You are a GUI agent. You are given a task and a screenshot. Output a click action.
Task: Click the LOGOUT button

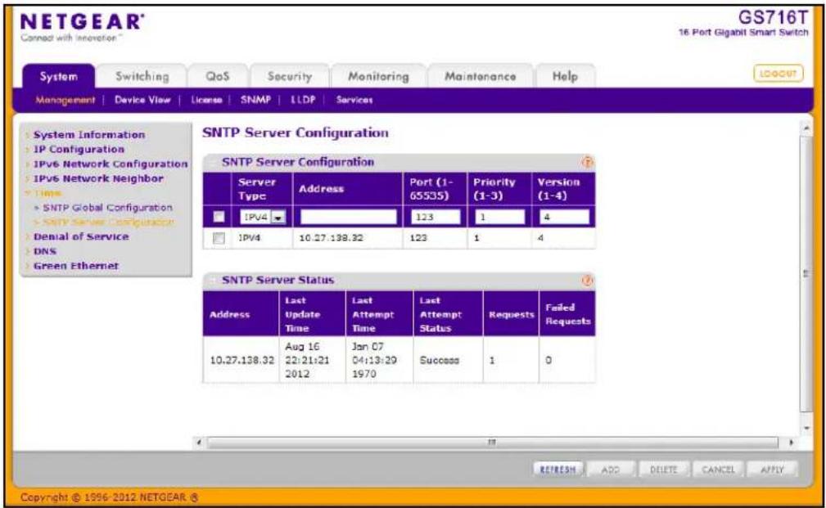click(x=778, y=74)
